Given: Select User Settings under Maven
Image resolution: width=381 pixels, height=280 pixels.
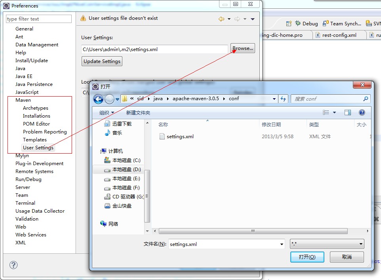Looking at the screenshot, I should pyautogui.click(x=38, y=148).
